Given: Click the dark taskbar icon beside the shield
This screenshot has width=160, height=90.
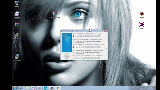Looking at the screenshot, I should click(x=52, y=88).
